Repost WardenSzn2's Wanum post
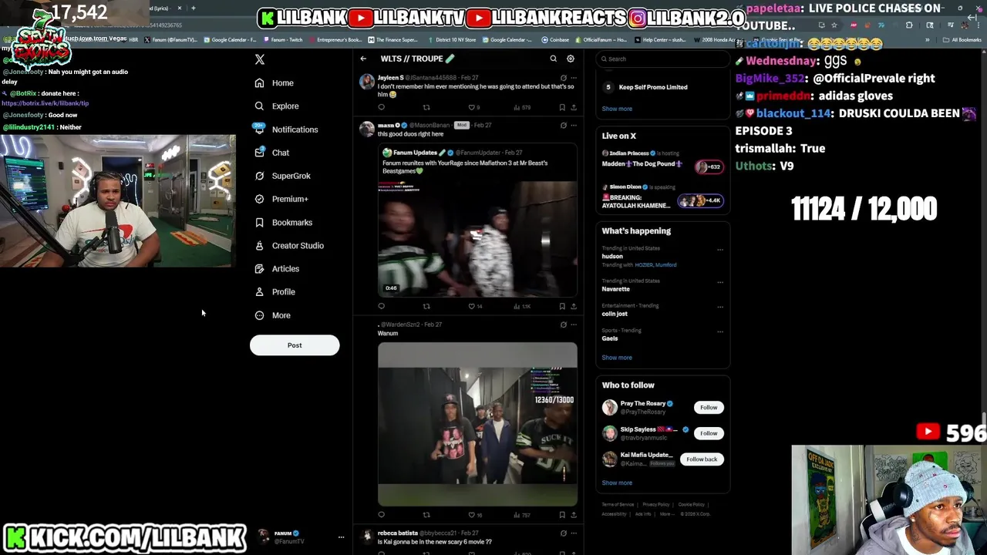This screenshot has width=987, height=555. point(426,515)
